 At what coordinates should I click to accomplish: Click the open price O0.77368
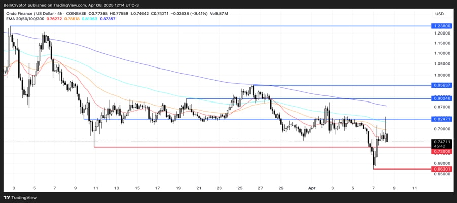click(98, 14)
